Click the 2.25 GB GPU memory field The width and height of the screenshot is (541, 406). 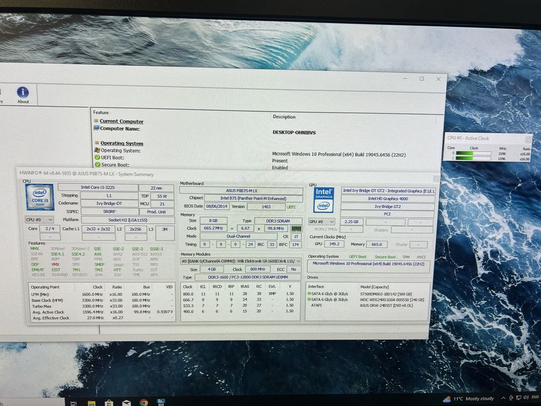coord(351,222)
